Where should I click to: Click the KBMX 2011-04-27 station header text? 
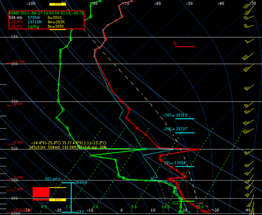click(46, 13)
